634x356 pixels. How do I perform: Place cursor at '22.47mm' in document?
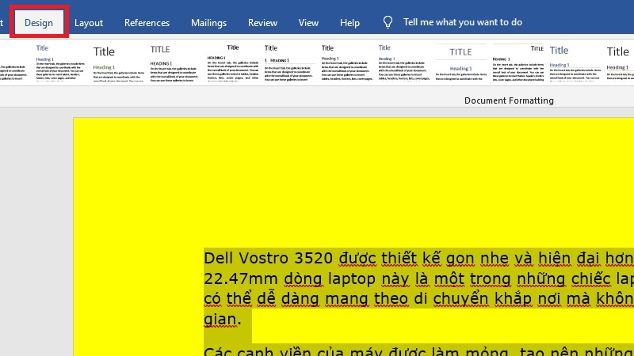[234, 279]
